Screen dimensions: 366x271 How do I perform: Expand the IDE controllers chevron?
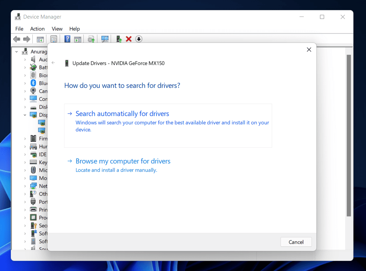click(25, 155)
